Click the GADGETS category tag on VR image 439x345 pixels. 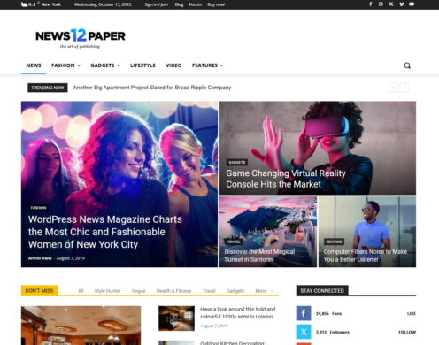[237, 162]
